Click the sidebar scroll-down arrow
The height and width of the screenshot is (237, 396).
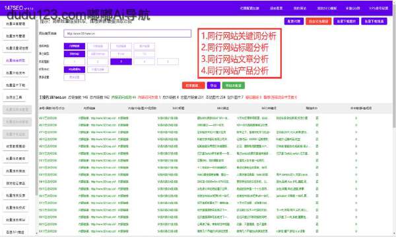[x=36, y=234]
